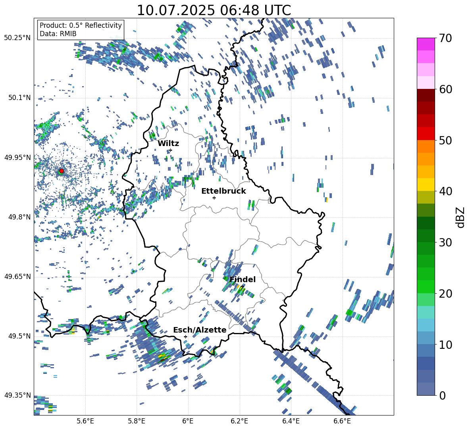Viewport: 470px width, 429px height.
Task: Click the 40 tick label on colorbar
Action: click(445, 191)
